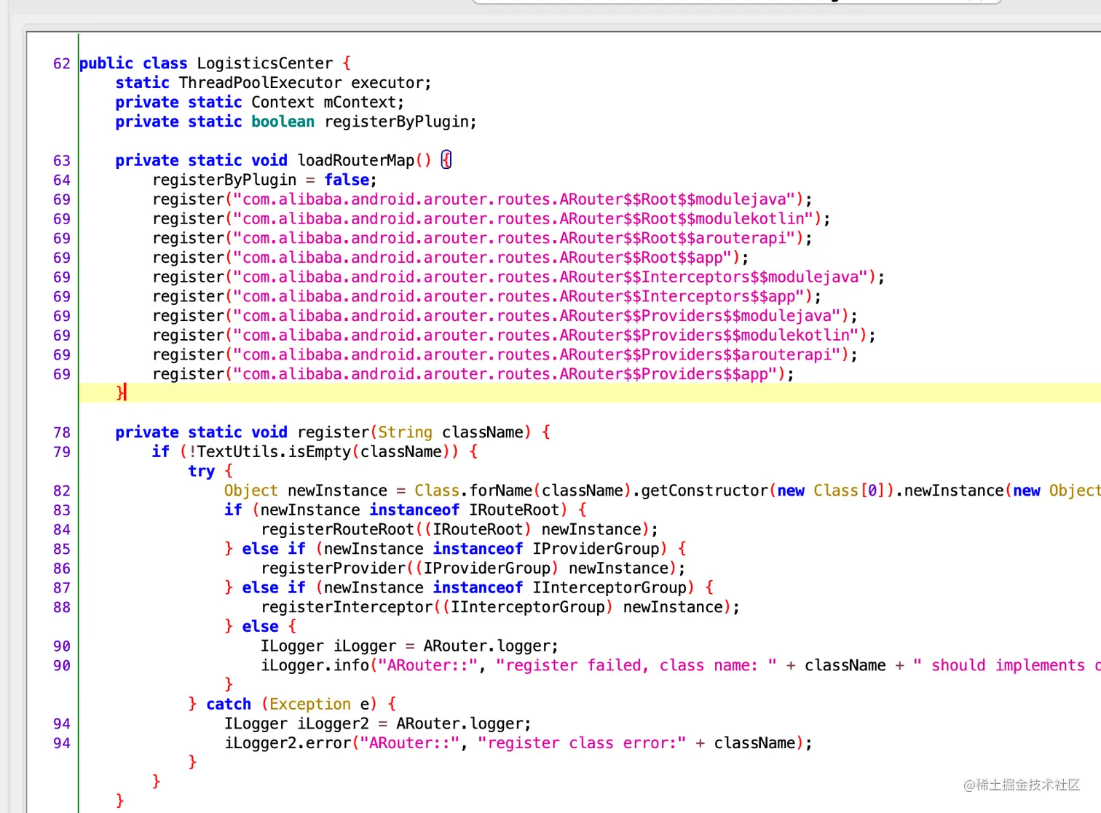This screenshot has width=1101, height=813.
Task: Click the ARouter$$Providers$$app register call
Action: pyautogui.click(x=473, y=374)
